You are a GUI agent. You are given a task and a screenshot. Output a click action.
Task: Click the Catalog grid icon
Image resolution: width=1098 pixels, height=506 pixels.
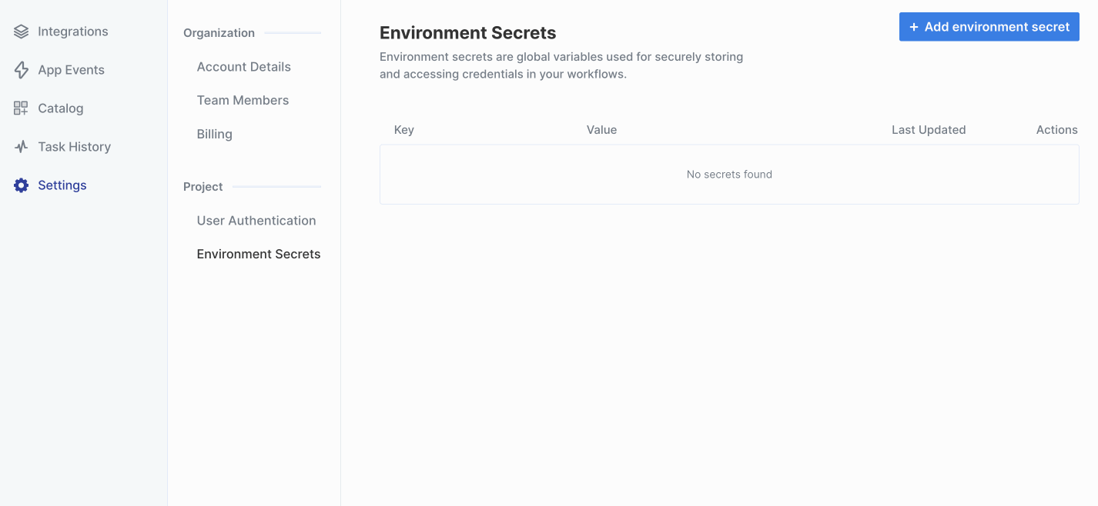pos(21,108)
